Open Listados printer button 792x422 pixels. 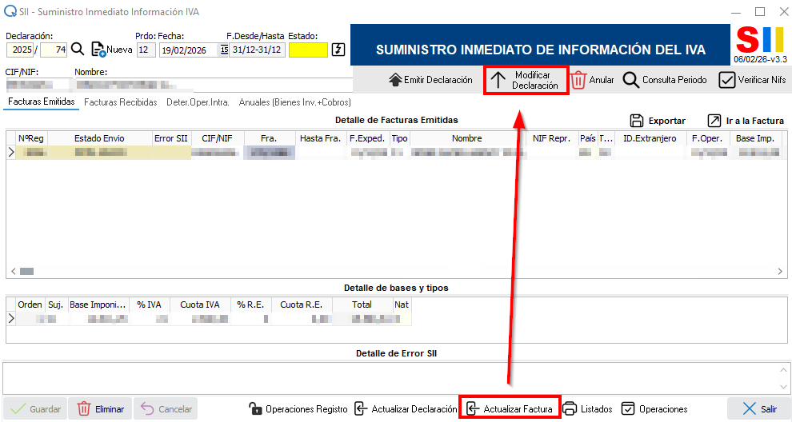pyautogui.click(x=587, y=409)
